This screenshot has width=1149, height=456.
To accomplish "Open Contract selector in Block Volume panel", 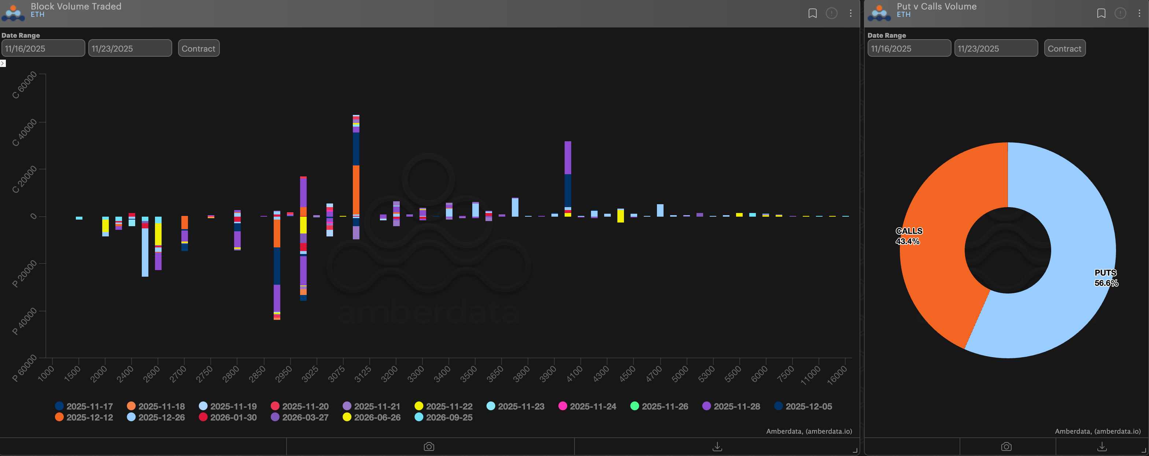I will pos(199,49).
